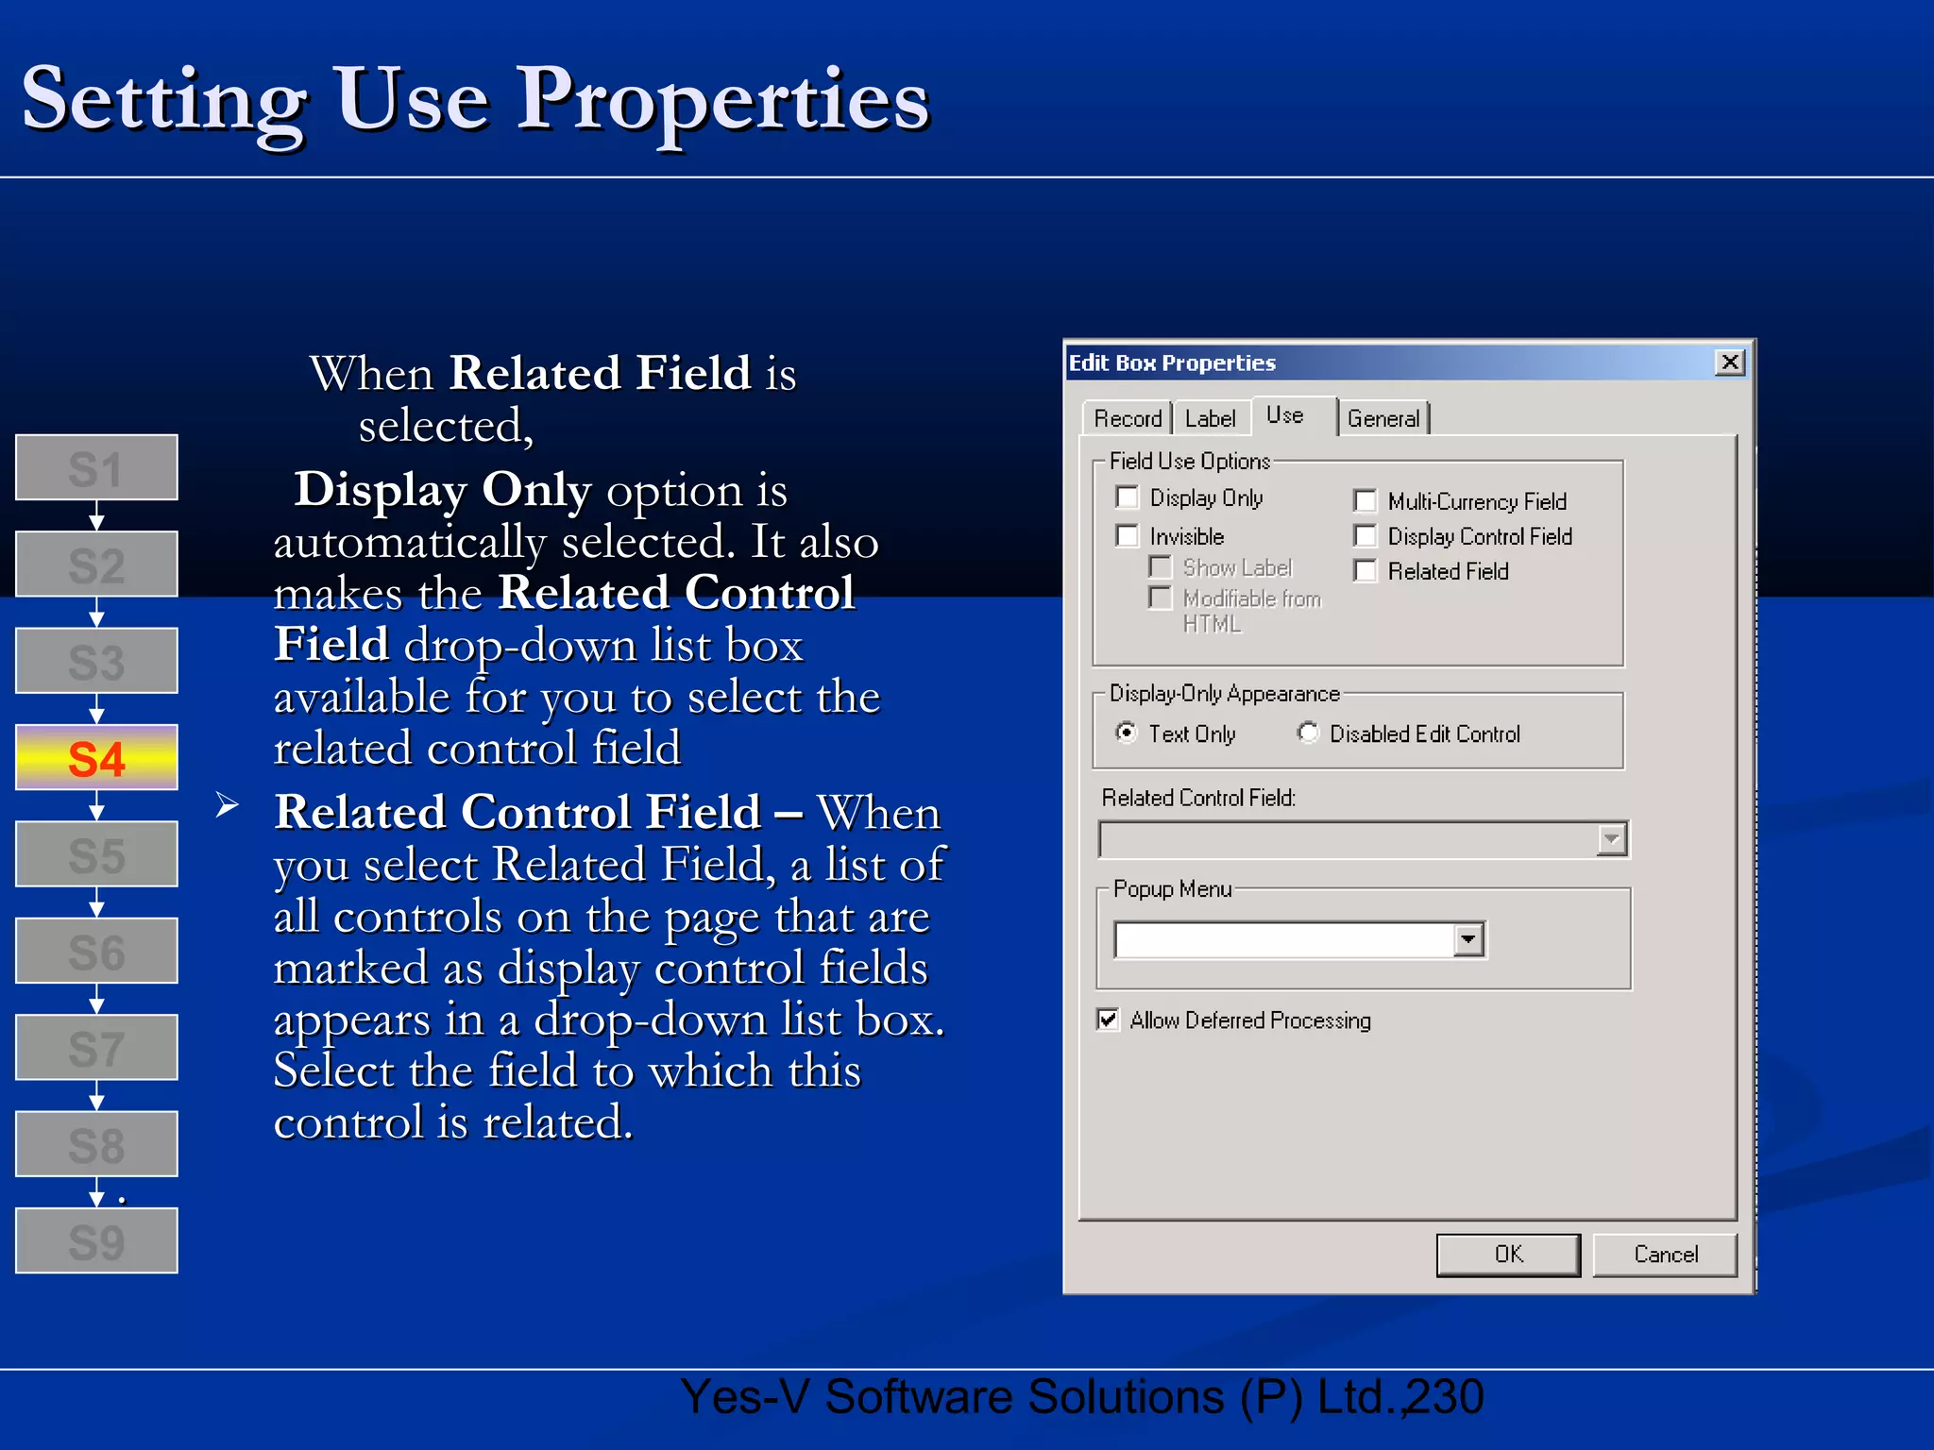The height and width of the screenshot is (1450, 1934).
Task: Switch to the Label tab
Action: click(x=1211, y=418)
